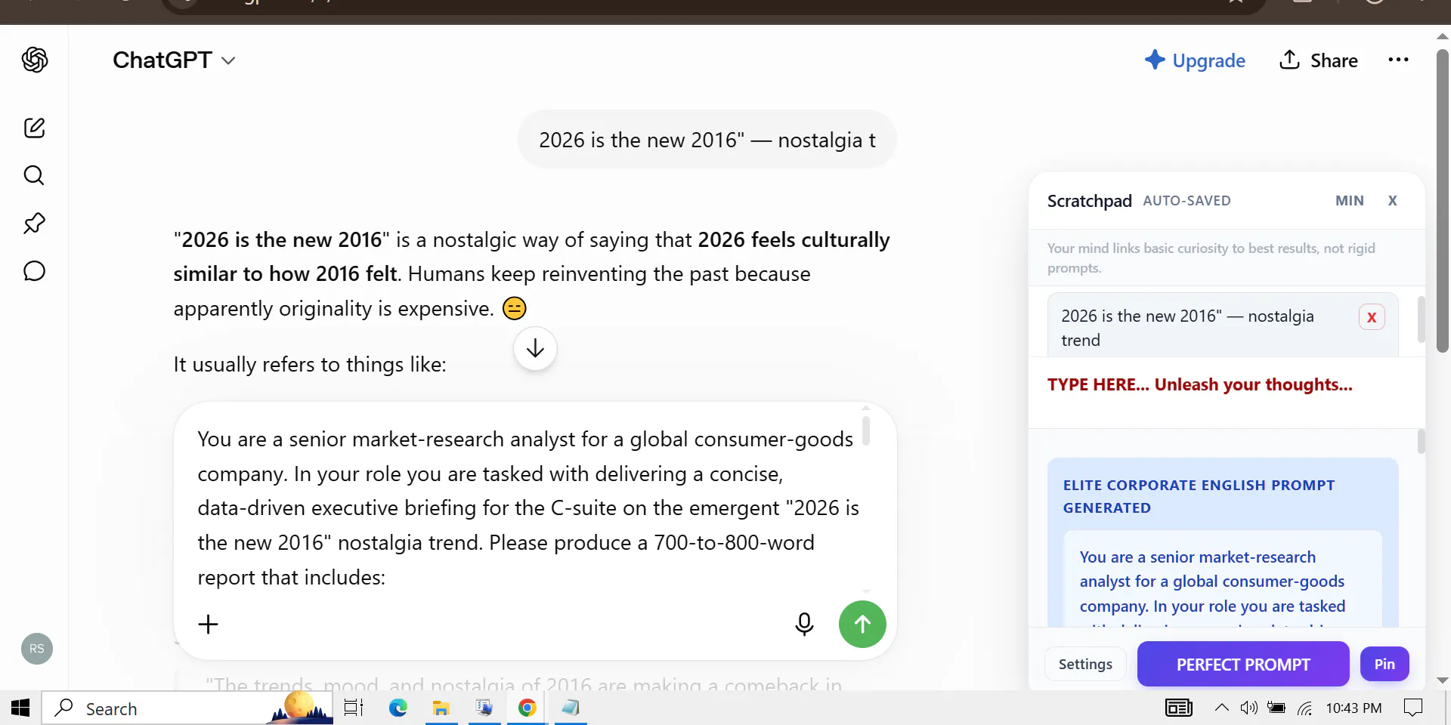Click the page vertical scrollbar thumb
This screenshot has height=725, width=1451.
point(1443,200)
